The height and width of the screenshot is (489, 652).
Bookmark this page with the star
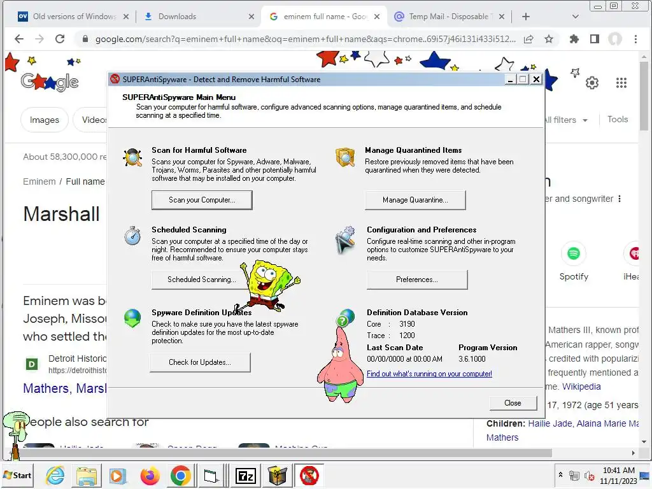tap(549, 39)
